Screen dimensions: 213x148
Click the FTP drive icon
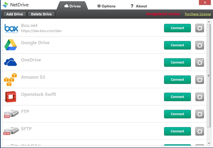[x=11, y=114]
